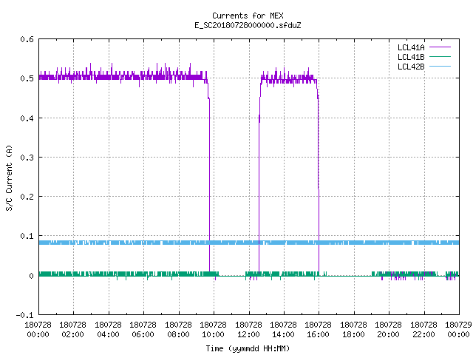Click the 180729 date label on x-axis
Viewport: 473px width, 355px height.
point(458,325)
